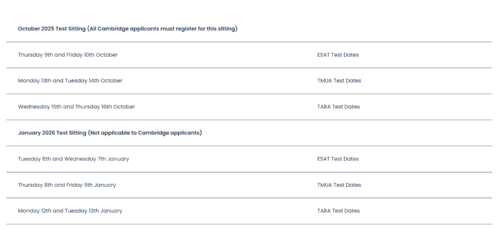This screenshot has height=229, width=502.
Task: Click TARA Test Dates in October sitting
Action: coord(338,107)
